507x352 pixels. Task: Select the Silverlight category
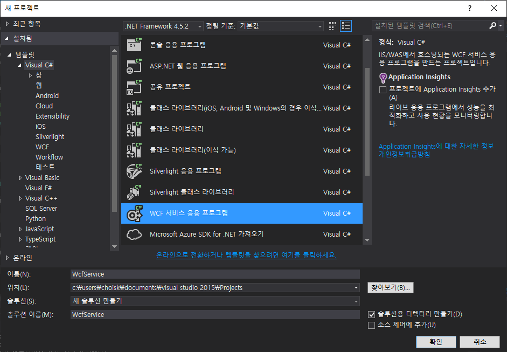(50, 137)
